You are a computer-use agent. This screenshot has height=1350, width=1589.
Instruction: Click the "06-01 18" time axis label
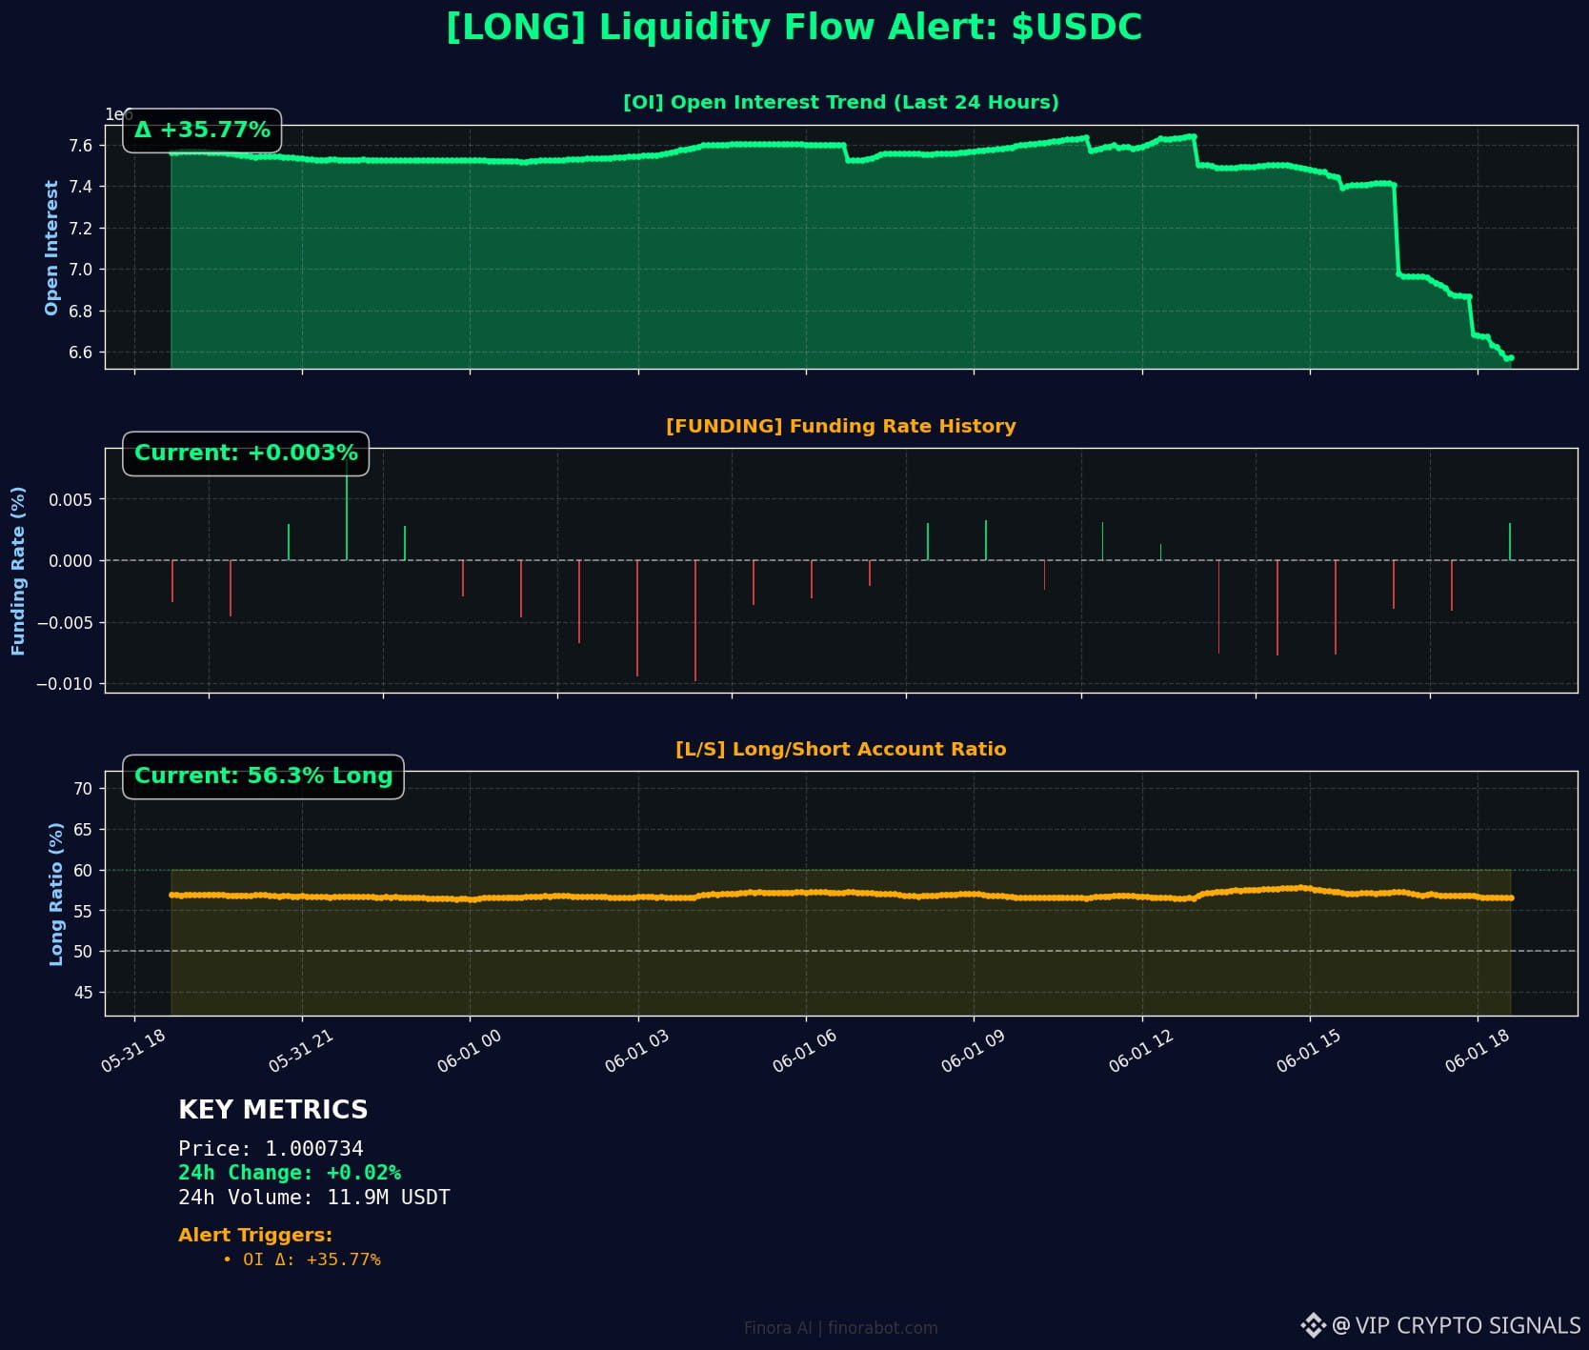1478,1051
